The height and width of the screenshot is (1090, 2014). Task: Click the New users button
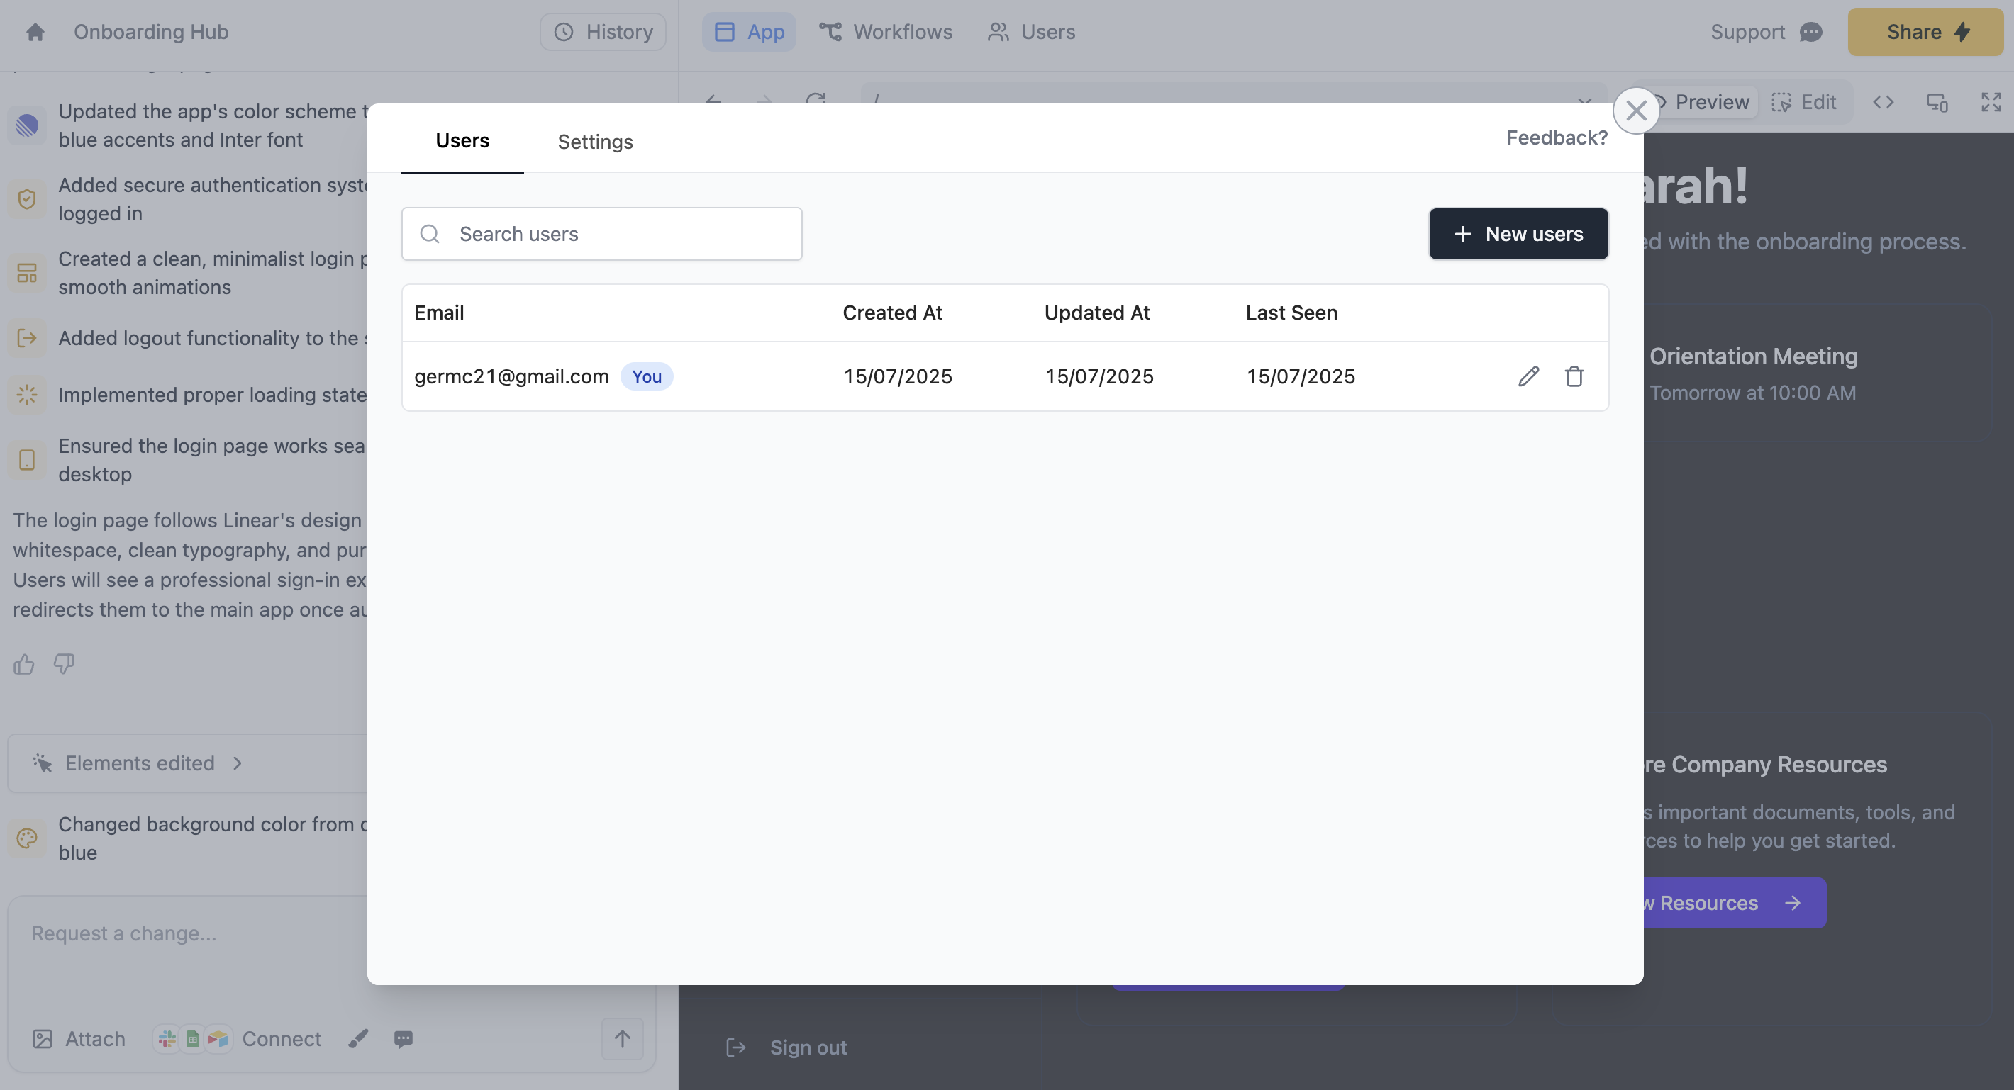coord(1518,234)
